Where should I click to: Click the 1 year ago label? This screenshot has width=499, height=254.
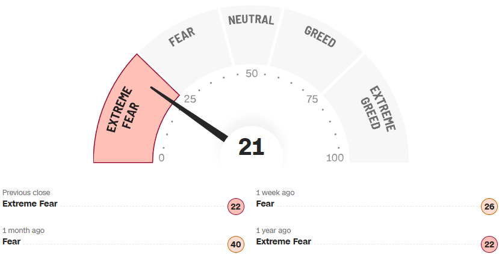[x=273, y=231]
